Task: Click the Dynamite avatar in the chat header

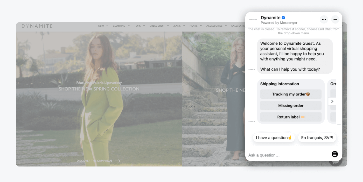Action: coord(253,19)
